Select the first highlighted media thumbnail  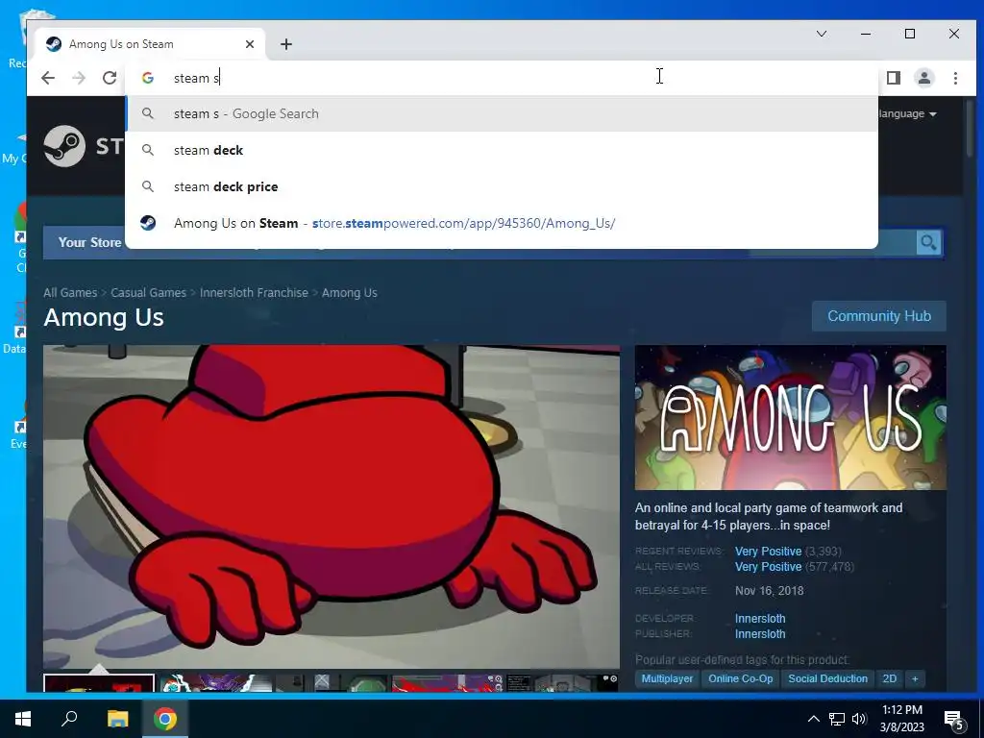[x=99, y=683]
